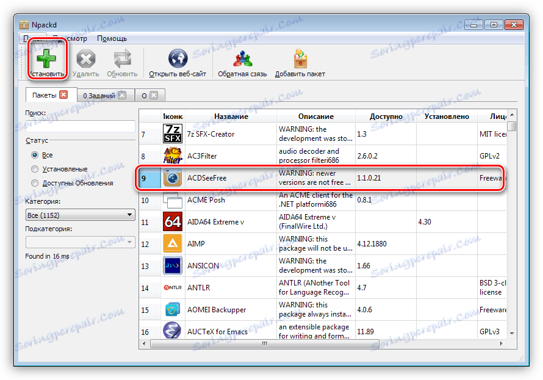Open the Просмотр menu

point(70,38)
